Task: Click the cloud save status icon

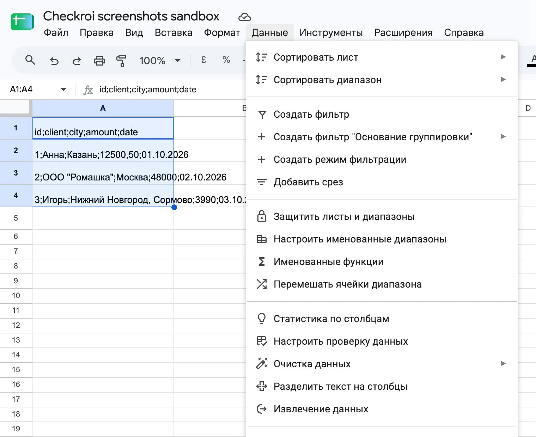Action: [244, 17]
